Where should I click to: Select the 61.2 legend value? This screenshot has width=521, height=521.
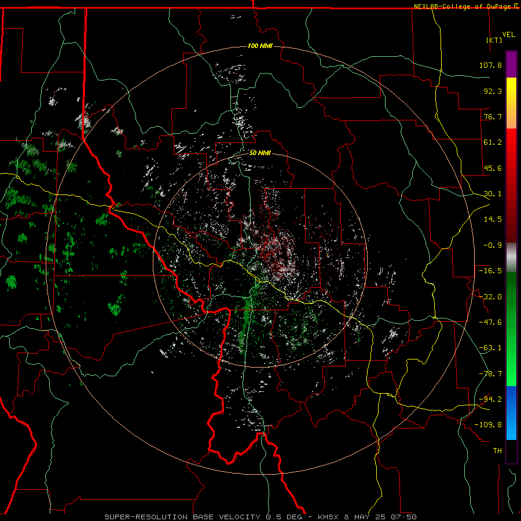pyautogui.click(x=493, y=142)
